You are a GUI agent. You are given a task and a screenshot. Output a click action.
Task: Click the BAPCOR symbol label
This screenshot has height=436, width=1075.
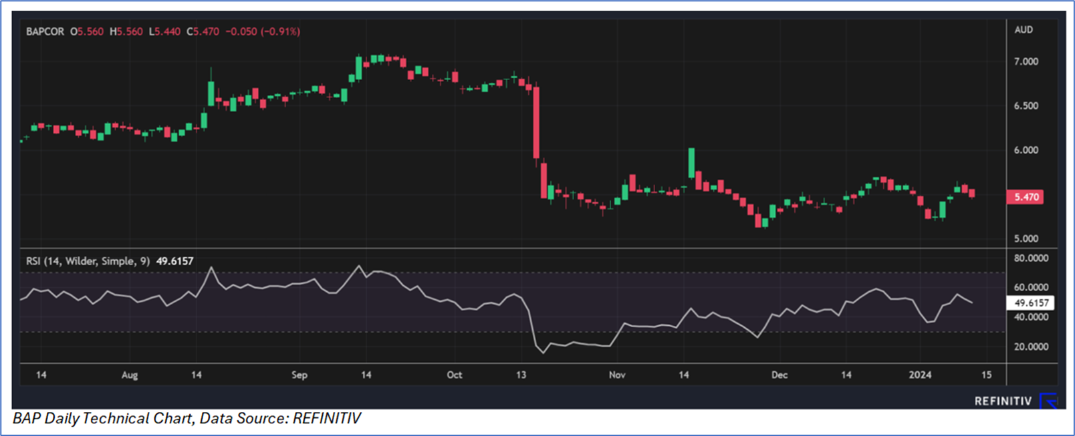click(x=45, y=31)
